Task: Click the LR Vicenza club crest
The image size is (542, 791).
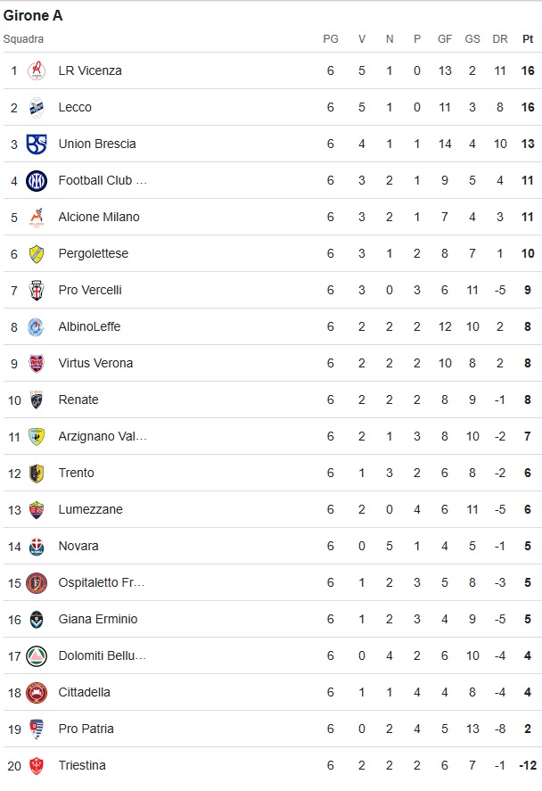Action: click(x=37, y=70)
